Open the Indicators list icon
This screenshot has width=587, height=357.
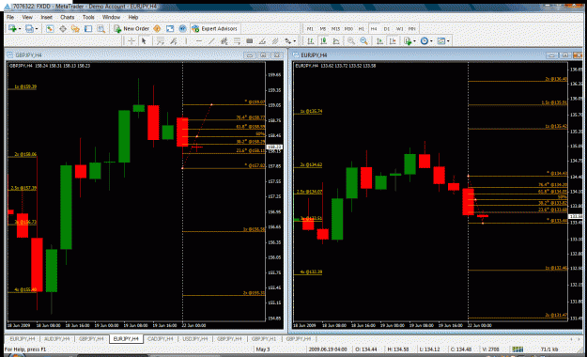coord(408,40)
